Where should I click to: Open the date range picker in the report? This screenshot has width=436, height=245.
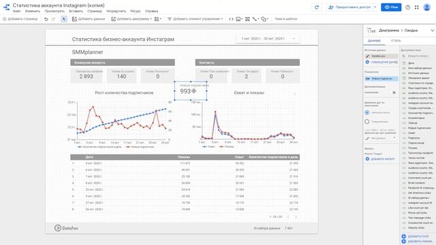point(268,39)
